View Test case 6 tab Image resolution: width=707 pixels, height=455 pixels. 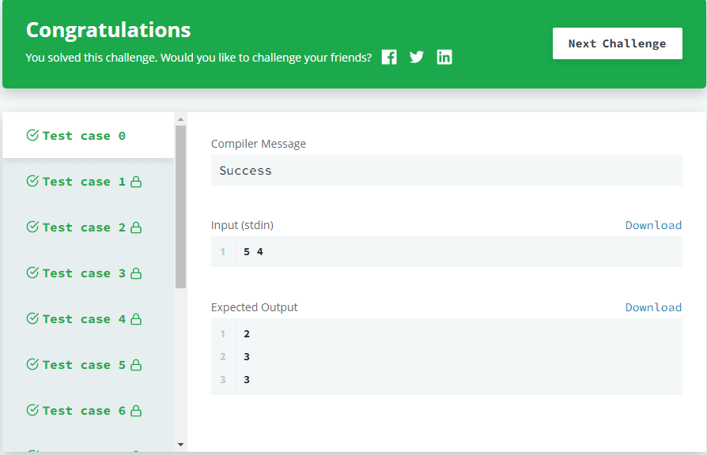(89, 411)
